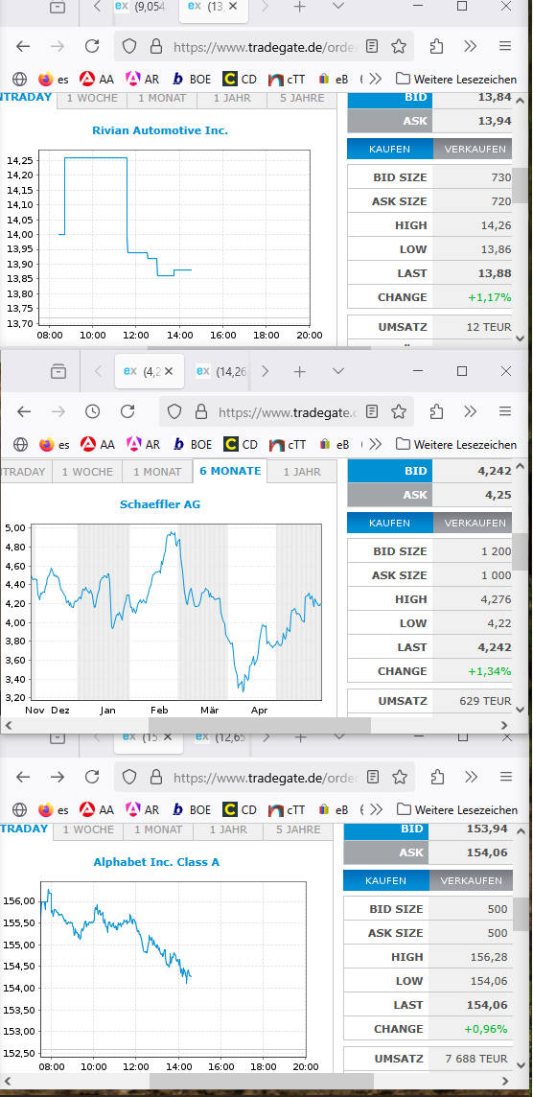The image size is (533, 1097).
Task: Reload the Schaeffler AG page
Action: click(127, 411)
